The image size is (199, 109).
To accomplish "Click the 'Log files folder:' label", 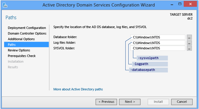I will point(64,43).
